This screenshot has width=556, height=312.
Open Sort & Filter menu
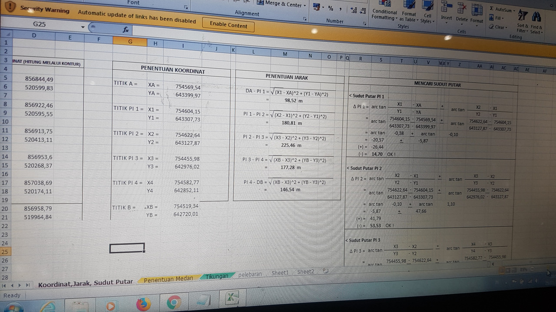pyautogui.click(x=523, y=22)
